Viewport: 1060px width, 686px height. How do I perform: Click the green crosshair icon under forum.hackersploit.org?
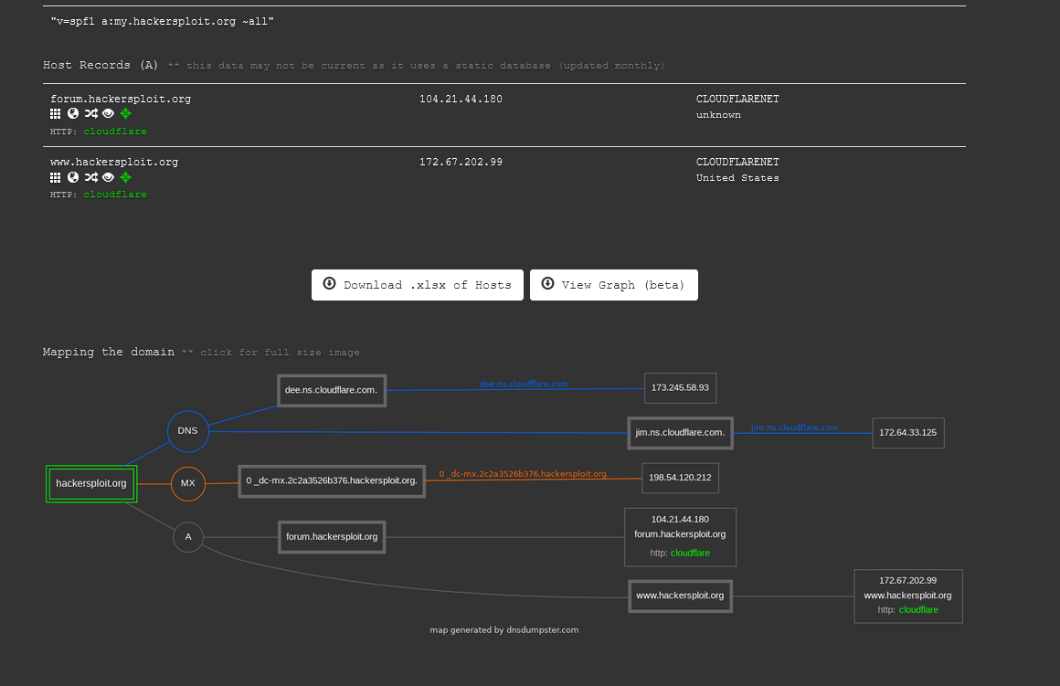pyautogui.click(x=126, y=113)
